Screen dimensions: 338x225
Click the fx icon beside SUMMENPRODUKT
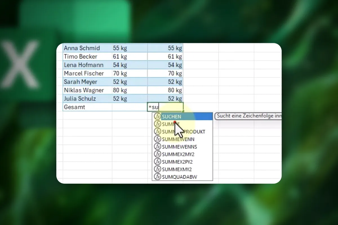[x=157, y=131]
